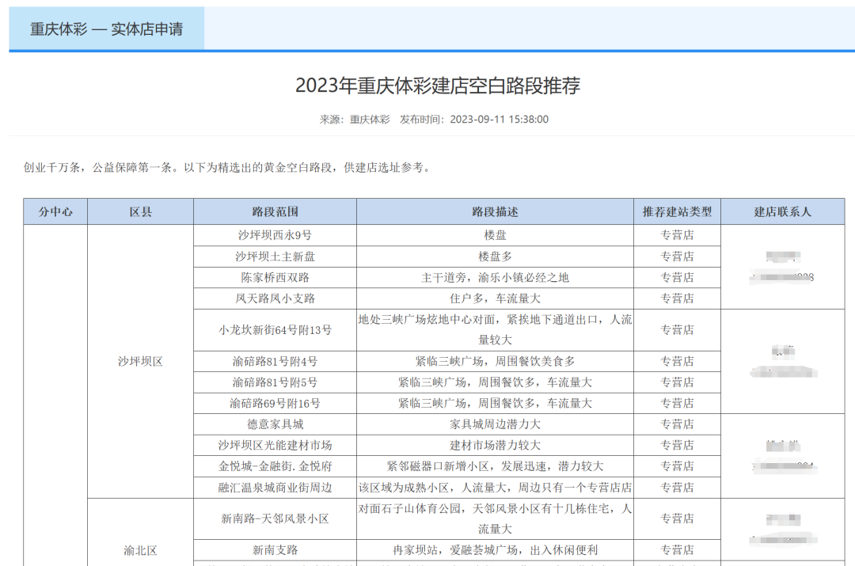Click the 家具城周边潜力大 description cell
Screen dimensions: 855x566
[495, 424]
